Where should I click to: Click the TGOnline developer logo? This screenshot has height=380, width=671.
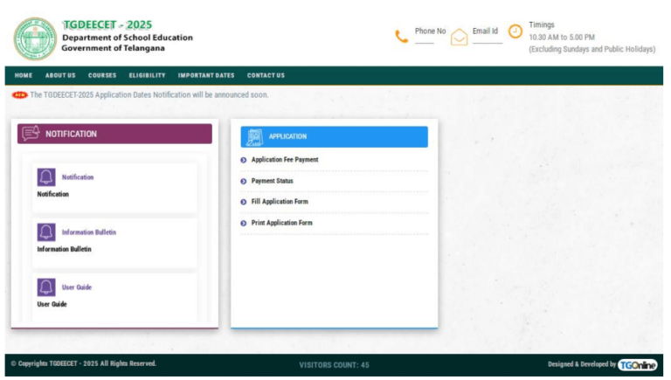637,365
